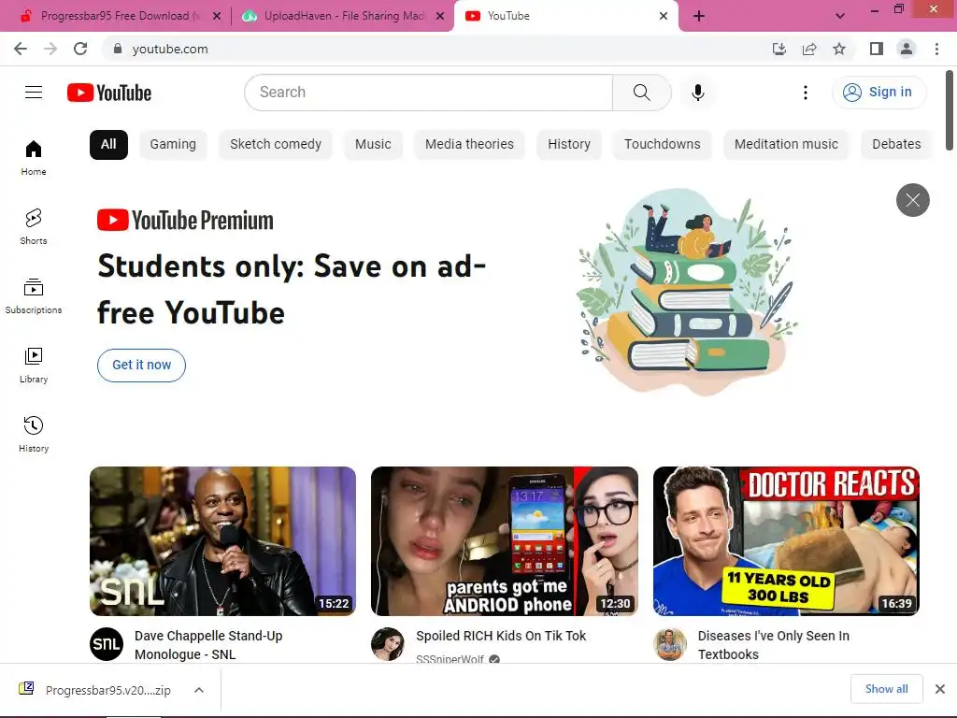This screenshot has height=718, width=957.
Task: Open Subscriptions from the sidebar
Action: (x=34, y=296)
